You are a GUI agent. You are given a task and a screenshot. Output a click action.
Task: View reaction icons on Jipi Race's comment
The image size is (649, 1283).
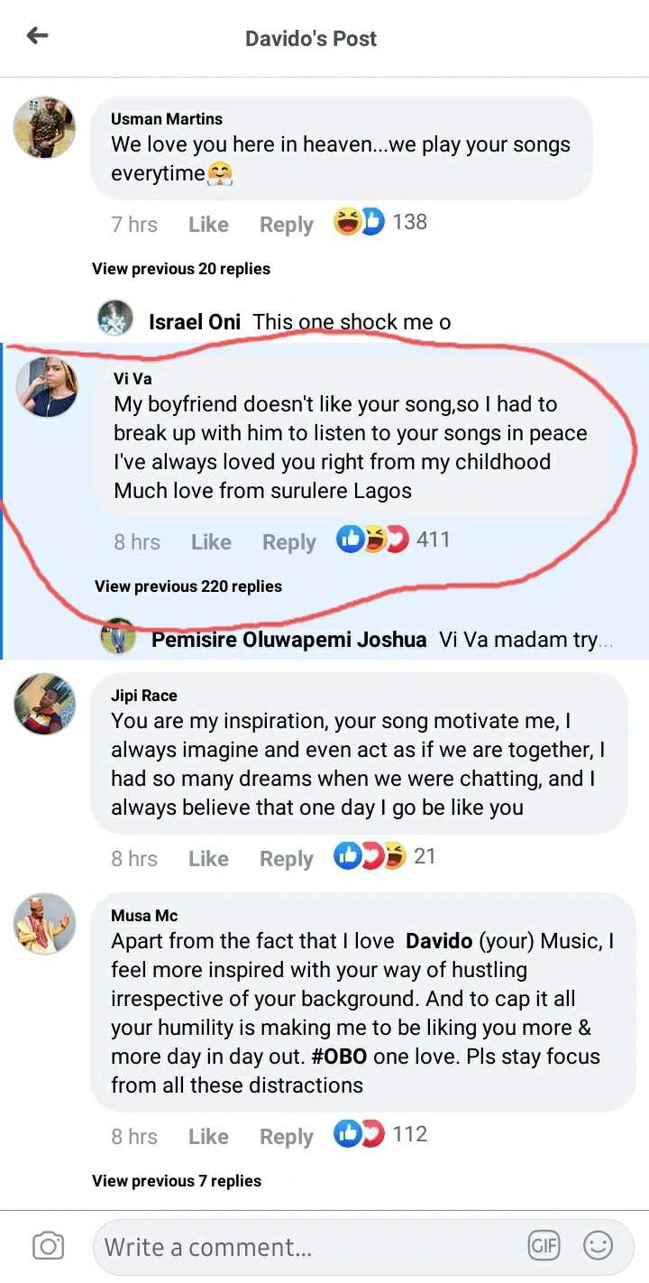coord(370,856)
